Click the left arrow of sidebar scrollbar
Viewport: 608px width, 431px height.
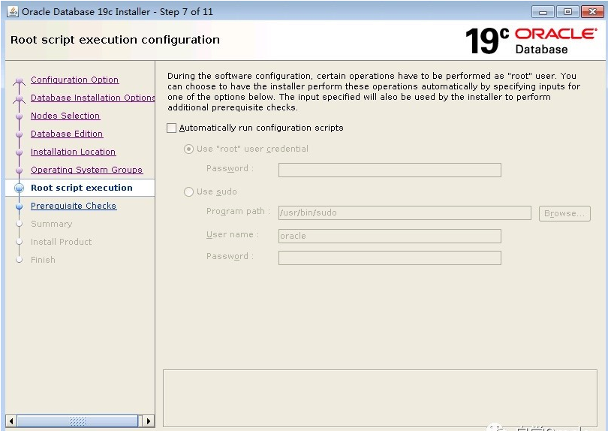pyautogui.click(x=11, y=421)
